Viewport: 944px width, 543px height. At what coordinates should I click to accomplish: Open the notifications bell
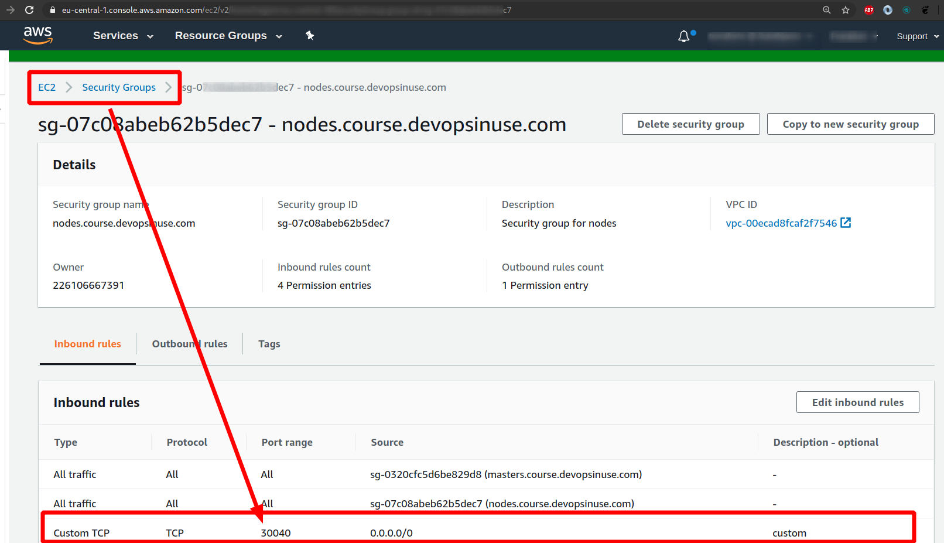pyautogui.click(x=684, y=36)
